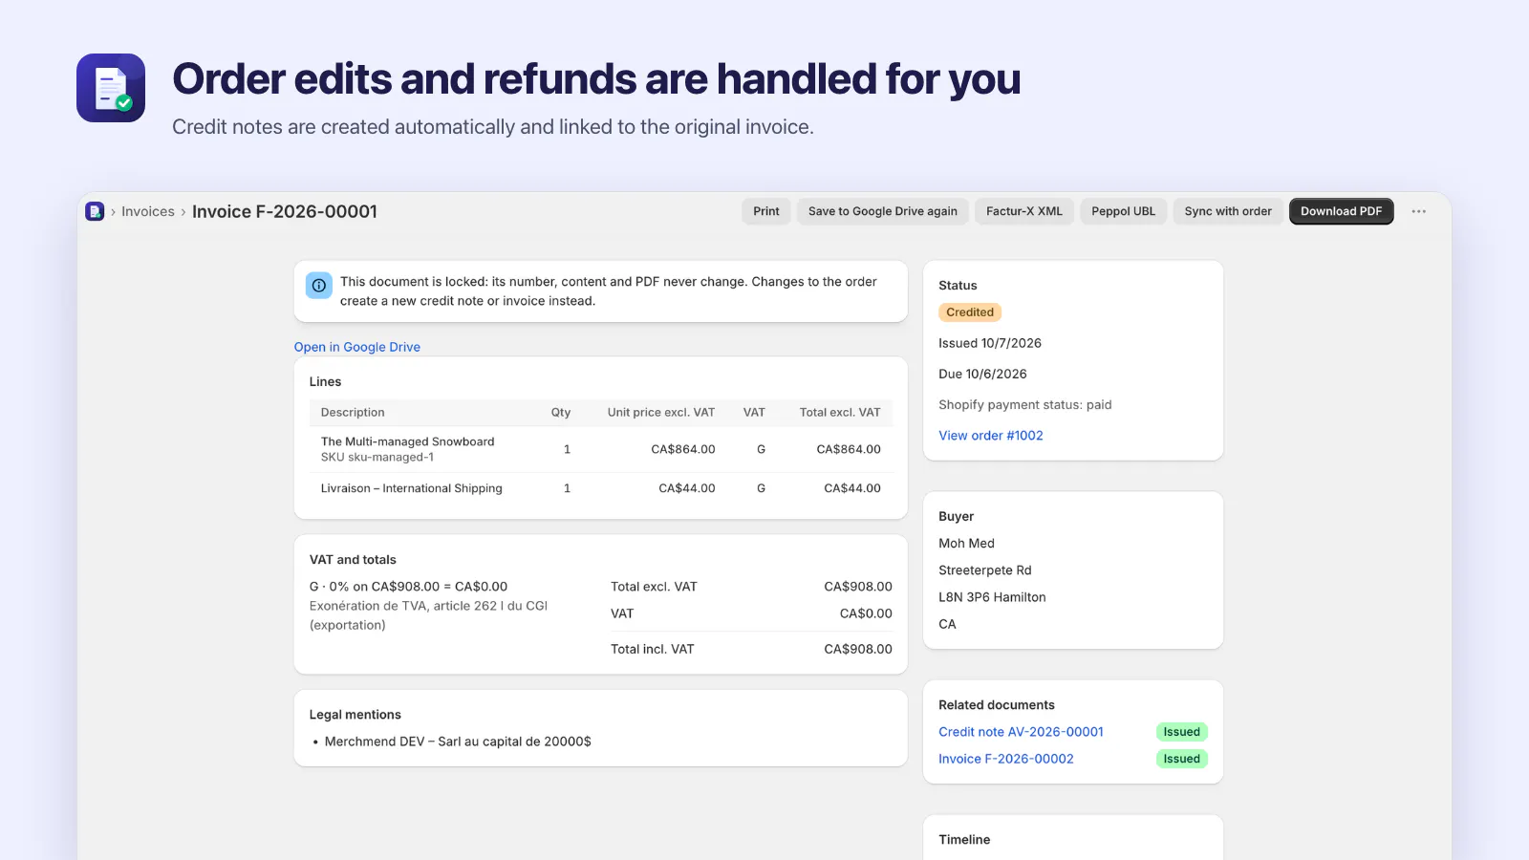The width and height of the screenshot is (1529, 860).
Task: Click the app logo icon in breadcrumb
Action: (x=95, y=211)
